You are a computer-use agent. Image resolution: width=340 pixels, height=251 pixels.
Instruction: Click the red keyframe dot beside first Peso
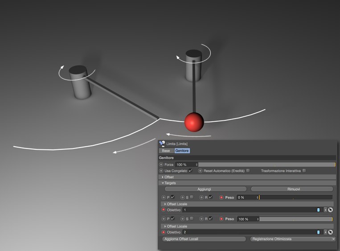tap(221, 197)
